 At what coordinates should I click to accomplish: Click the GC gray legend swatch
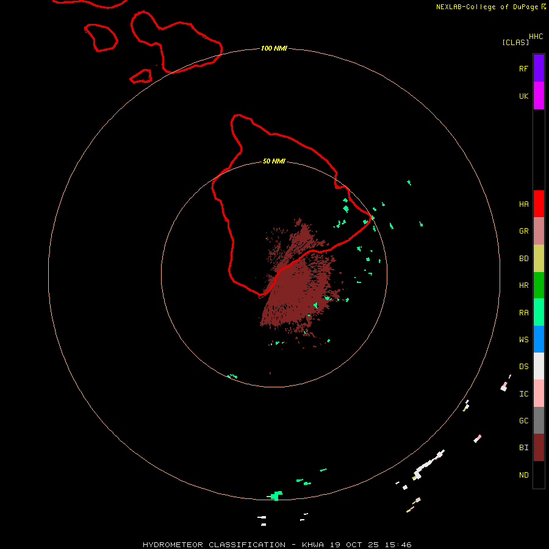(x=539, y=420)
